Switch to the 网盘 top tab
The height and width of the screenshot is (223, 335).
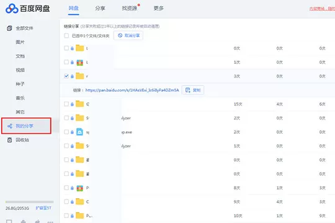pyautogui.click(x=73, y=8)
